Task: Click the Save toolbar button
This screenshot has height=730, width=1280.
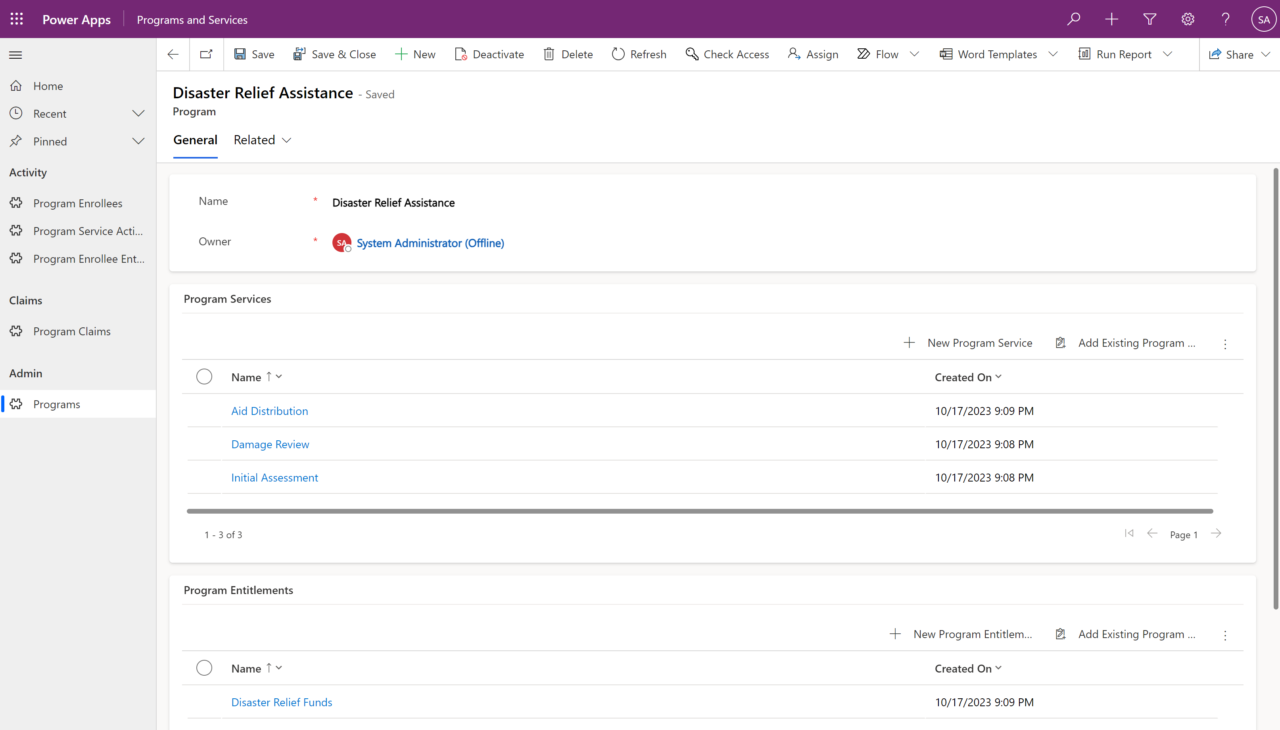Action: [x=254, y=54]
